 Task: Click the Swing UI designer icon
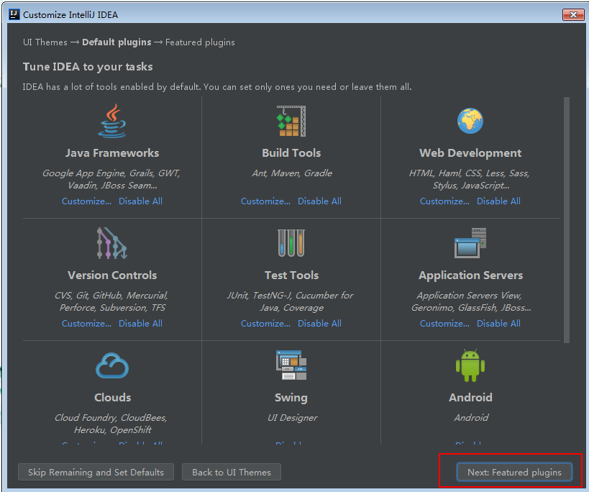[x=291, y=365]
